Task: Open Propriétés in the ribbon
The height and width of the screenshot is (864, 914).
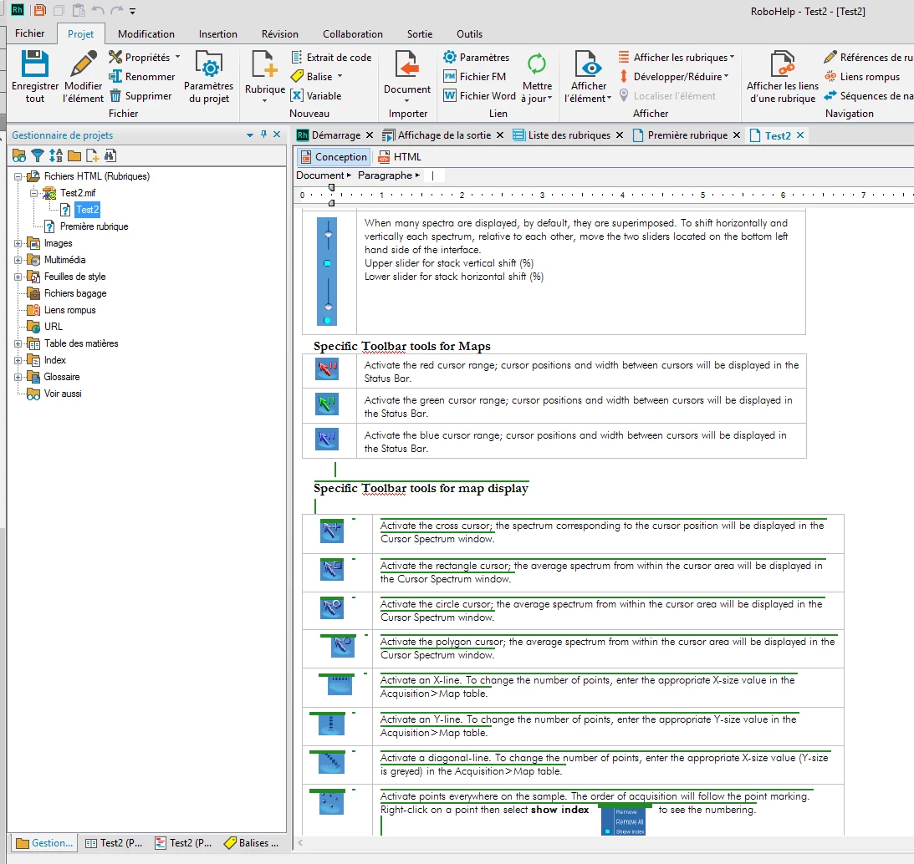Action: coord(144,57)
